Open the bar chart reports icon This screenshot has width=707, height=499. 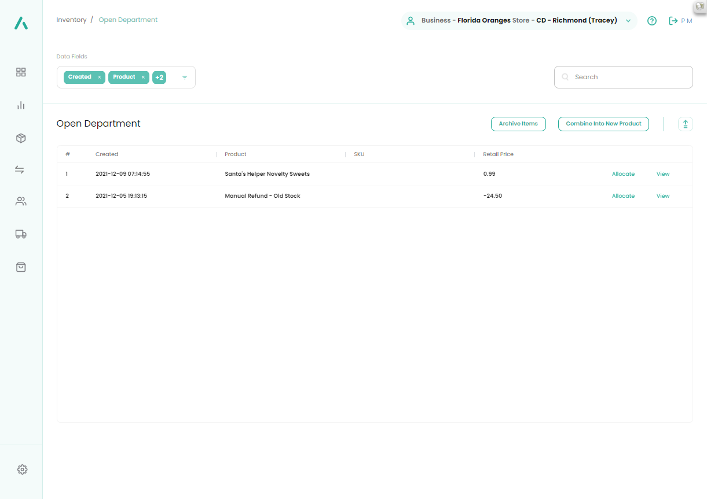21,105
